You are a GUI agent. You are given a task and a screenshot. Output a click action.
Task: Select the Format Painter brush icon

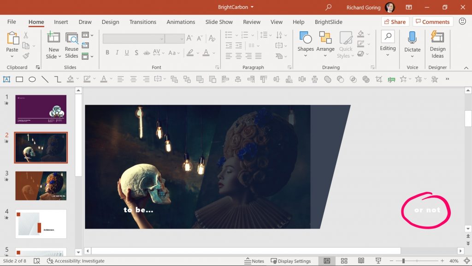point(26,56)
